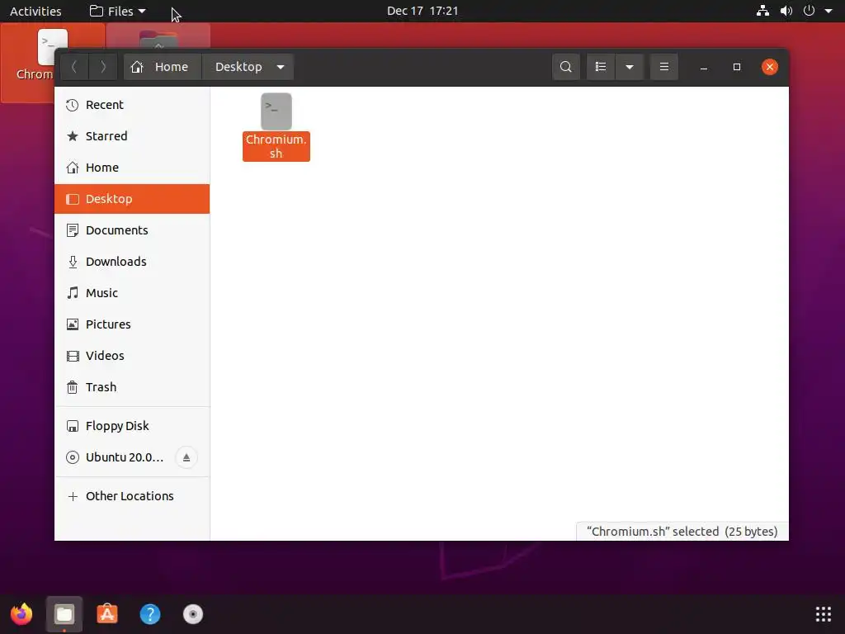The height and width of the screenshot is (634, 845).
Task: Click the power icon in top bar
Action: tap(809, 11)
